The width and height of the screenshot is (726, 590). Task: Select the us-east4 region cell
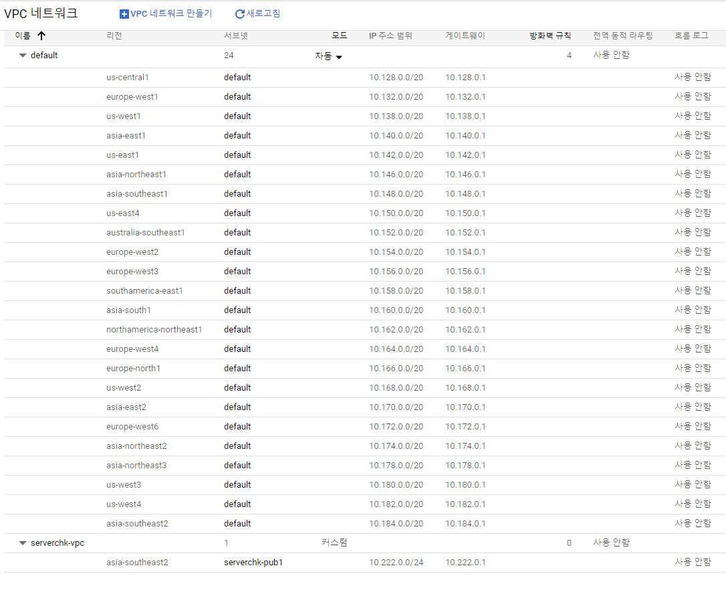(123, 213)
